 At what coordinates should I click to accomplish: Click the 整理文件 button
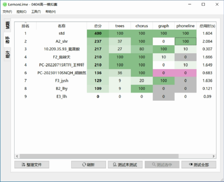(x=32, y=165)
